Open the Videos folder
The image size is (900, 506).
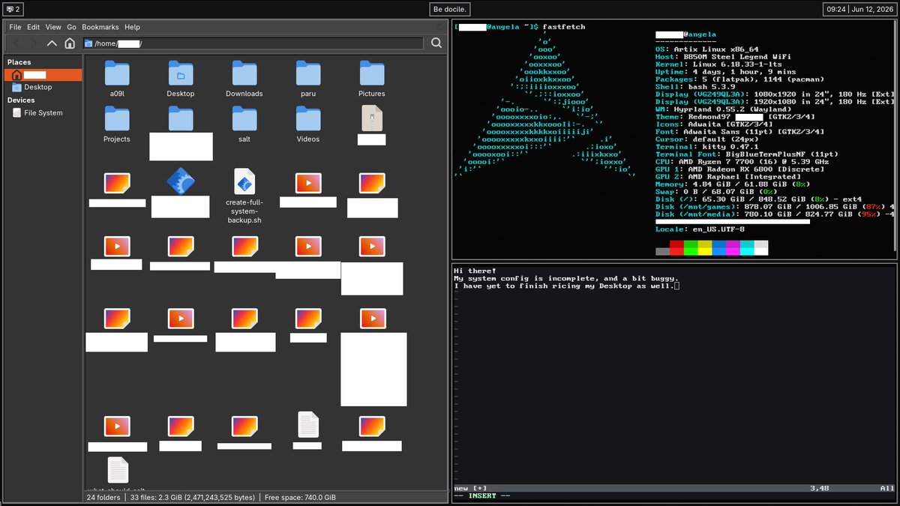[308, 124]
